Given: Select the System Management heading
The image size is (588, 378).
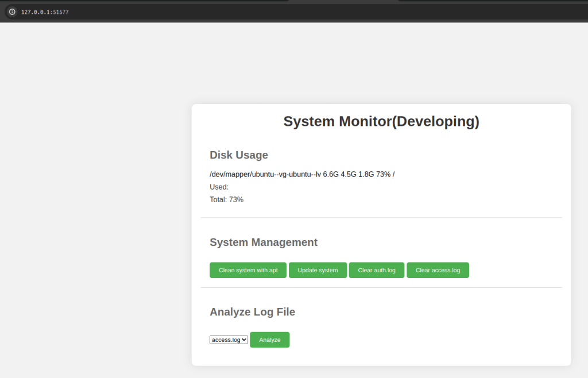Looking at the screenshot, I should [x=264, y=242].
